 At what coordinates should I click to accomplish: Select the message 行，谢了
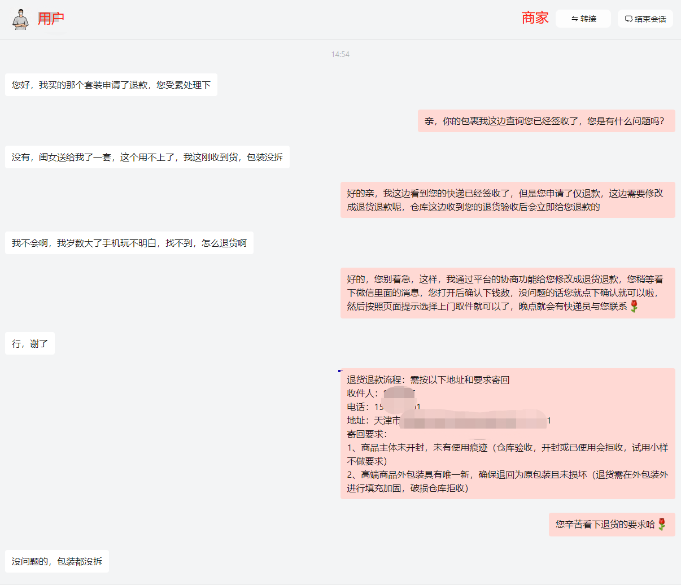pos(29,343)
